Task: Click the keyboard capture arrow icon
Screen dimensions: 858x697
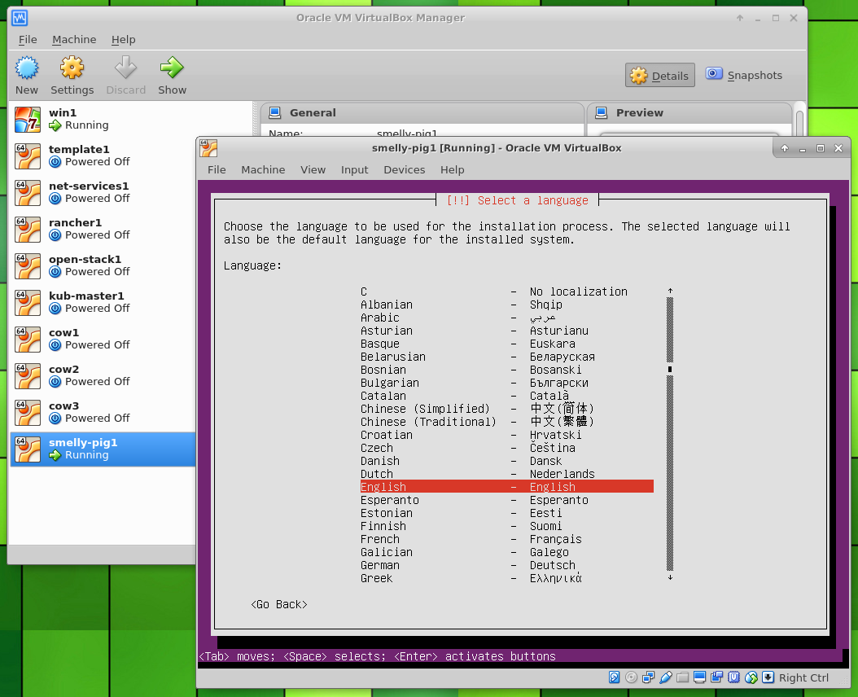Action: pos(768,677)
